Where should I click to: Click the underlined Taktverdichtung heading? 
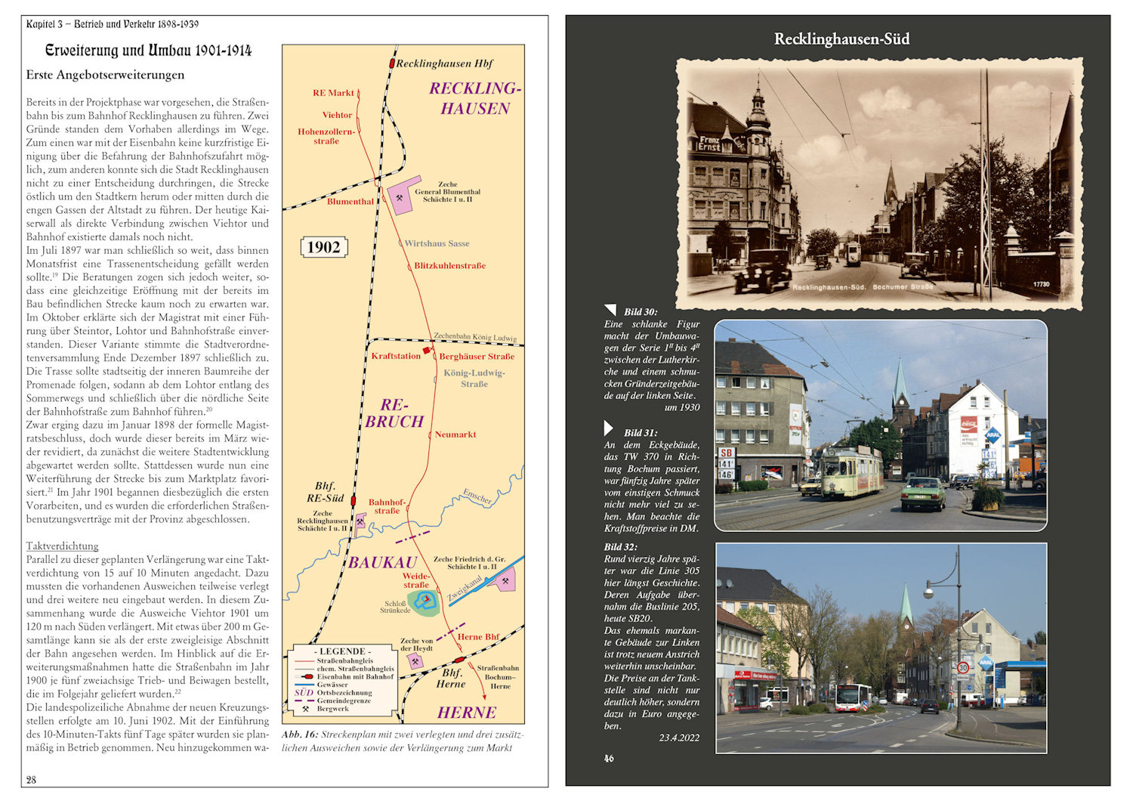[62, 546]
